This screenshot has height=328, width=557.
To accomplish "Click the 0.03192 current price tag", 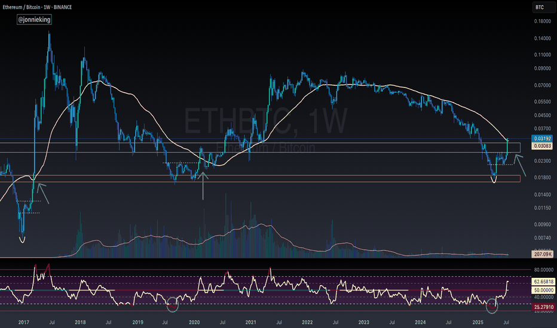I will tap(542, 138).
